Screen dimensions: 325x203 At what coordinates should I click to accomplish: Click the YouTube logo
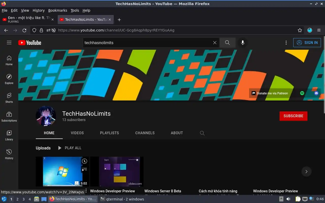click(x=30, y=43)
